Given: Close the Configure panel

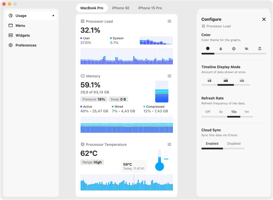Looking at the screenshot, I should coord(264,19).
